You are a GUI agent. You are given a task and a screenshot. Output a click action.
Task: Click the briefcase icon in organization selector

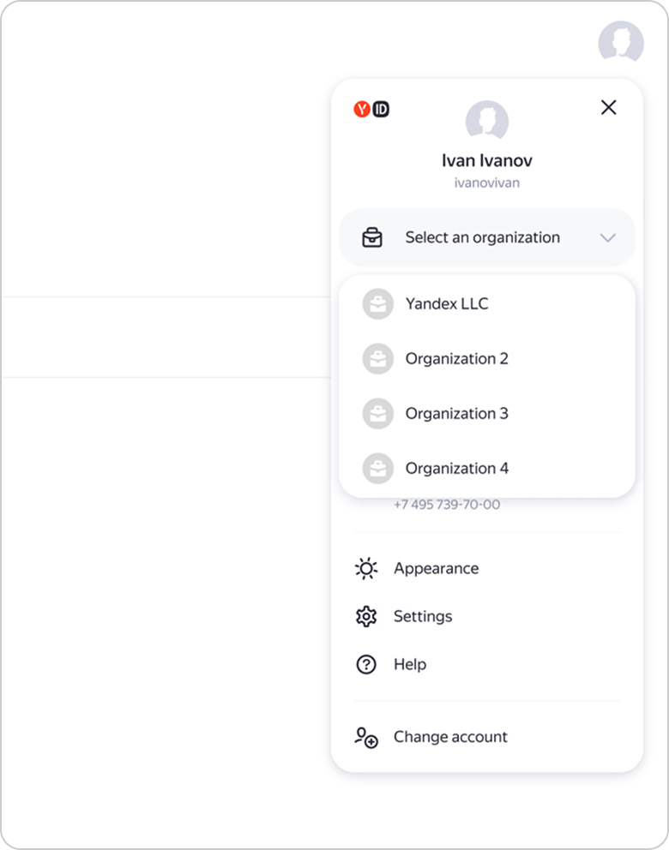372,237
